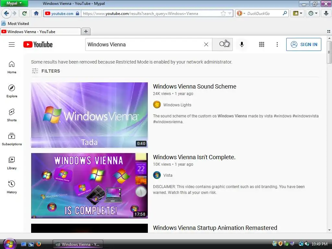Click the YouTube search magnifier button
The width and height of the screenshot is (332, 249).
point(222,44)
